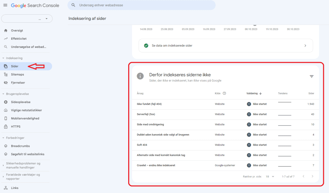This screenshot has width=329, height=193.
Task: Select Sider in the Indeksering menu
Action: [15, 66]
